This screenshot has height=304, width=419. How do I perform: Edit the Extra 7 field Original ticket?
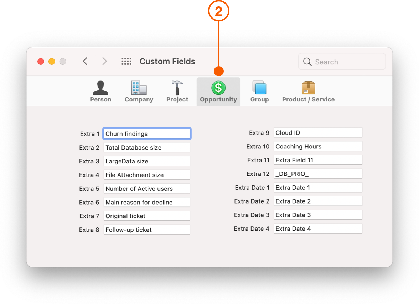tap(147, 216)
